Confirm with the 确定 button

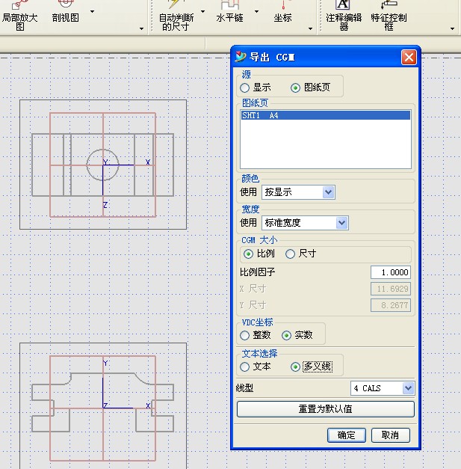347,435
